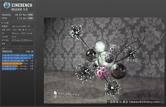Screen dimensions: 166x107
Task: Click the GFX board field ATI Radeon
Action: tap(22, 40)
